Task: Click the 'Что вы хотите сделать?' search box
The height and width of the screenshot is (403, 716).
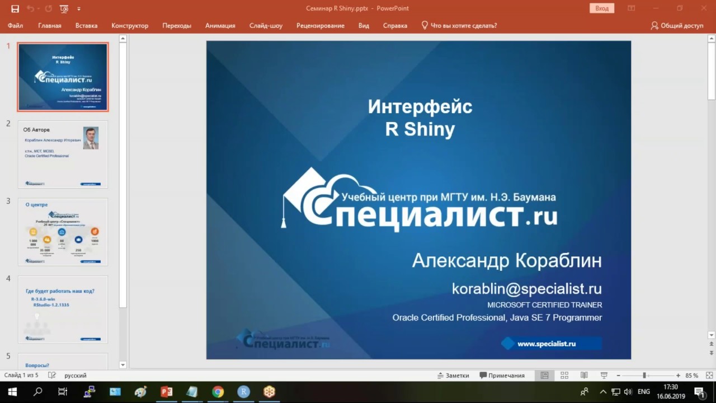Action: coord(459,26)
